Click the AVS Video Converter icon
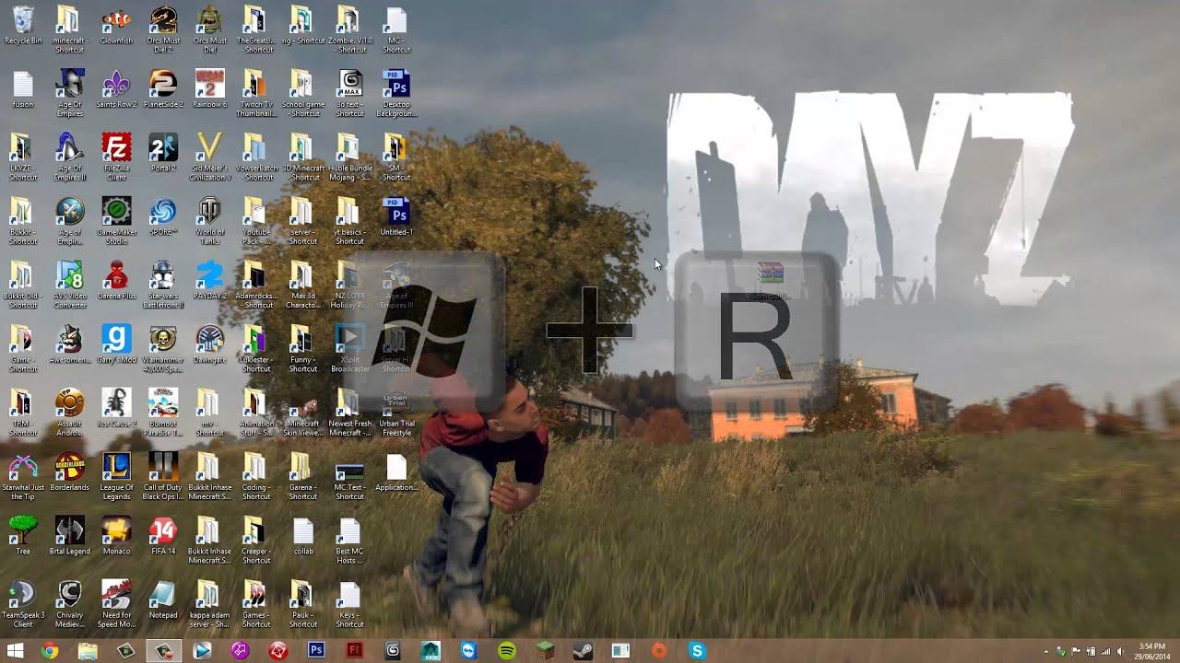The width and height of the screenshot is (1180, 663). coord(70,285)
